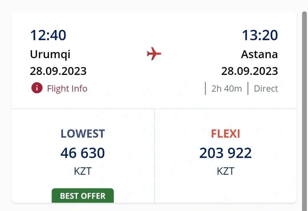Click the KZT currency under LOWEST
This screenshot has height=211, width=308.
83,171
